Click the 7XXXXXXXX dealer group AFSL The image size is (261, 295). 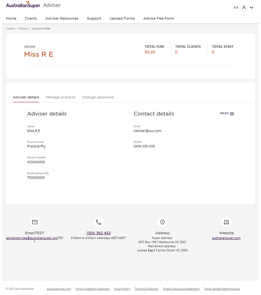[x=36, y=178]
